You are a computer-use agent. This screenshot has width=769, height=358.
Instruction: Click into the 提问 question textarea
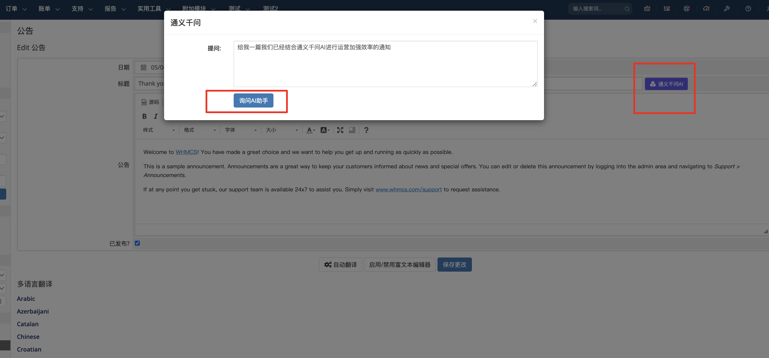pyautogui.click(x=385, y=64)
